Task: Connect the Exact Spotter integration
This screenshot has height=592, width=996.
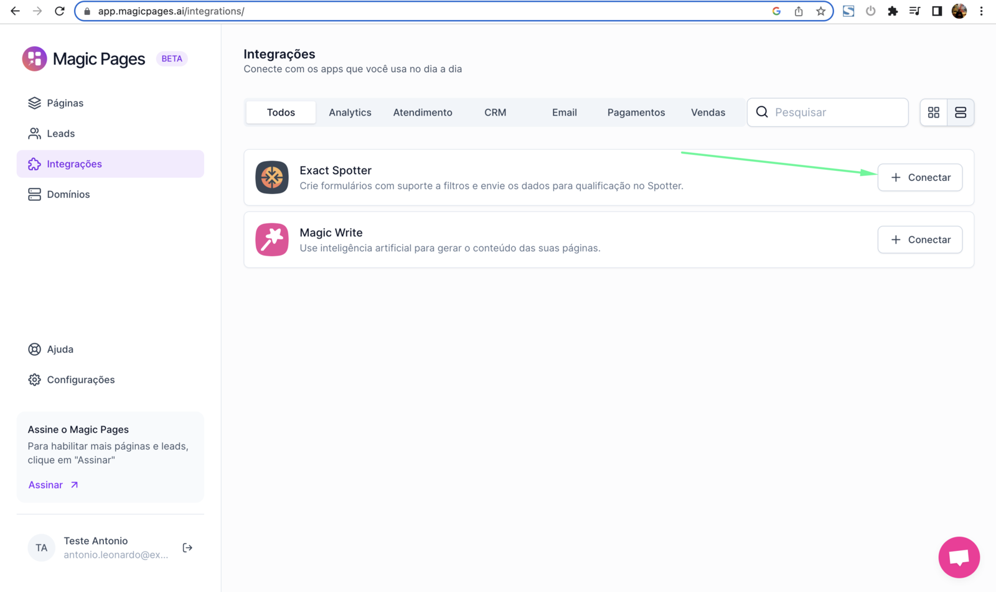Action: tap(920, 177)
